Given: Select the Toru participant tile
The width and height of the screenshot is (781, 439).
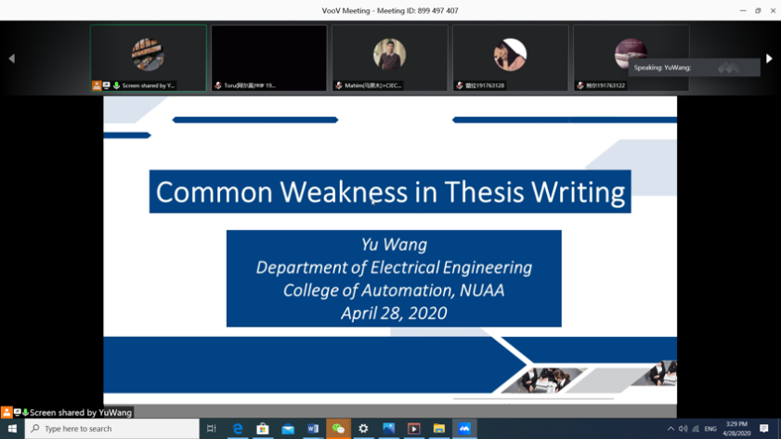Looking at the screenshot, I should pyautogui.click(x=268, y=58).
